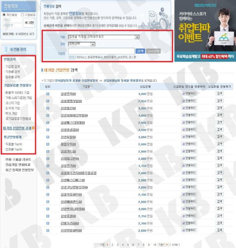Focus the password input field

click(13, 25)
